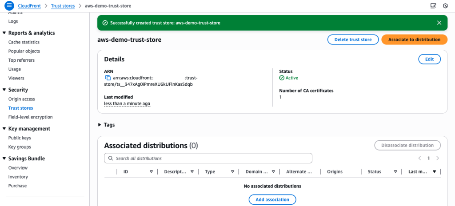Click the Number of CA certificates label
This screenshot has height=206, width=455.
(x=306, y=91)
